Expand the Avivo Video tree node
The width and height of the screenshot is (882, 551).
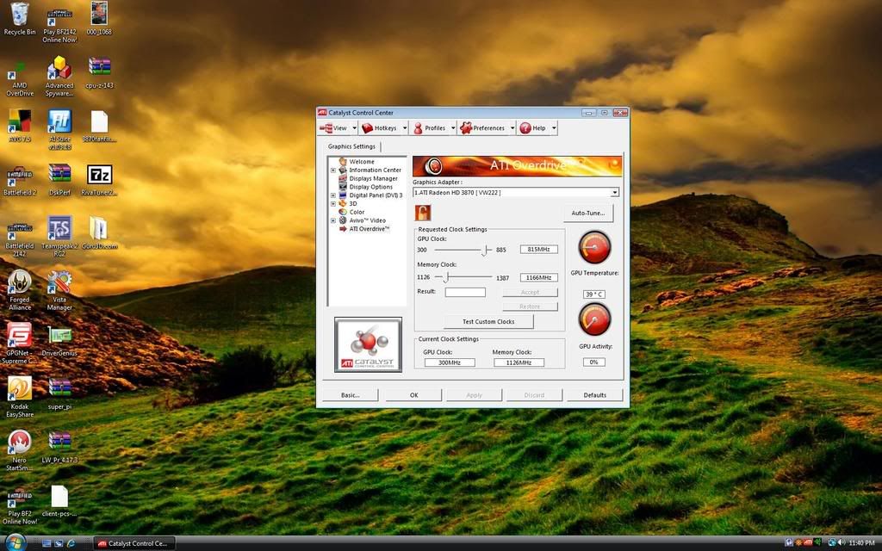[x=333, y=220]
